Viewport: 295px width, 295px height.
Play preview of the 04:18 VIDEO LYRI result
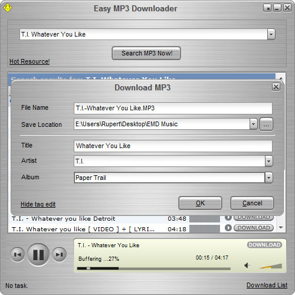tap(228, 228)
